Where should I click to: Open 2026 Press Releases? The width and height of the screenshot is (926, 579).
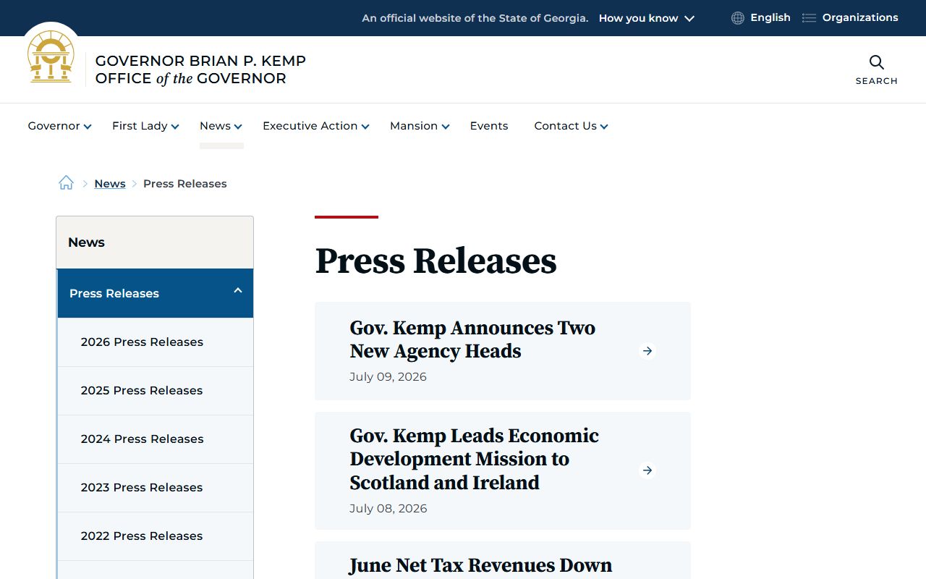pyautogui.click(x=155, y=342)
